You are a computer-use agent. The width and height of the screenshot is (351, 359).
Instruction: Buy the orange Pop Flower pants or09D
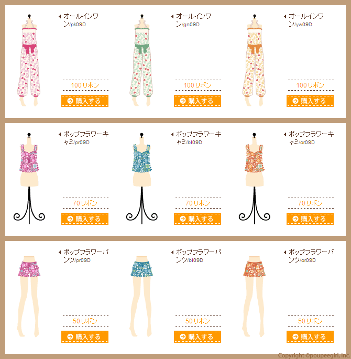coord(310,336)
